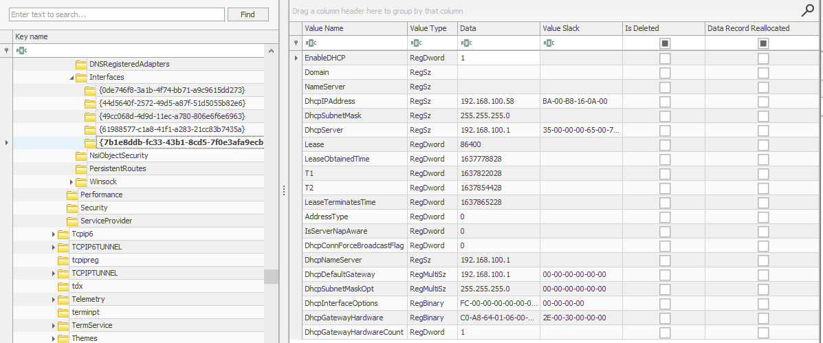This screenshot has width=823, height=343.
Task: Expand the Telemetry tree node
Action: pyautogui.click(x=54, y=300)
